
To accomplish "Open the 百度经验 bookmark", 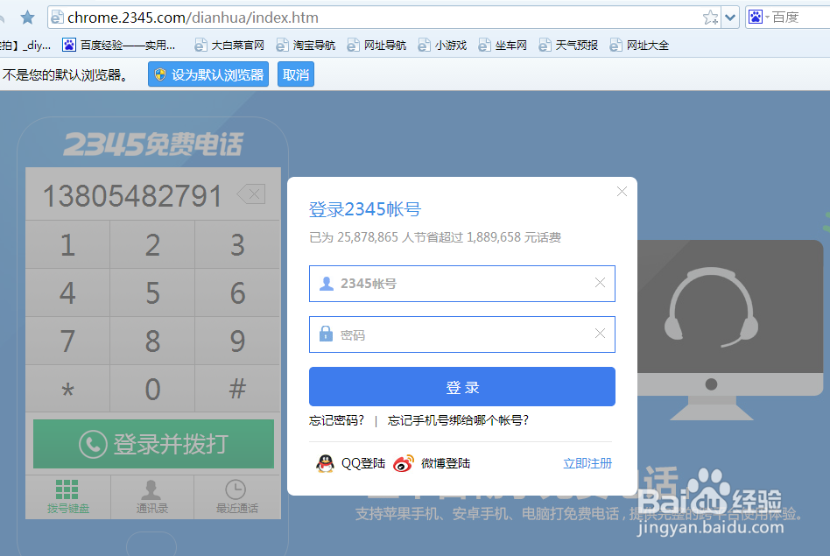I will coord(119,45).
